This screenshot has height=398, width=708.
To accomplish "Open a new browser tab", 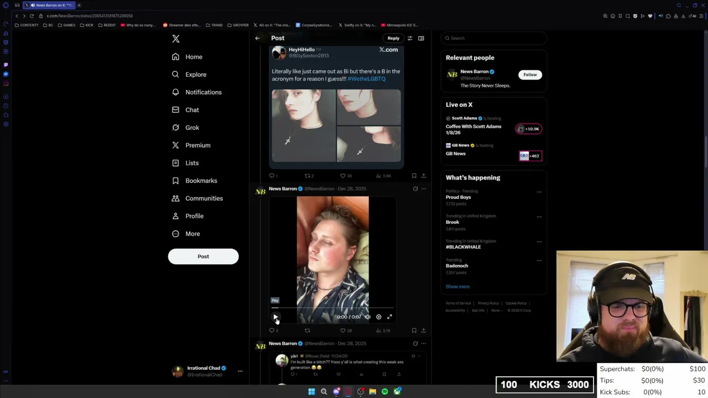I will point(79,5).
